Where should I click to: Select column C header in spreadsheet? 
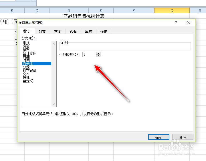pos(37,11)
